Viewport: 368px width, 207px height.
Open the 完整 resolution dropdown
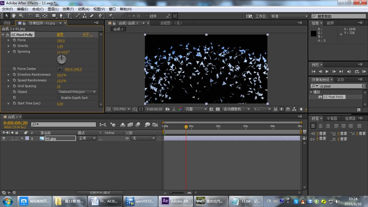[x=196, y=109]
